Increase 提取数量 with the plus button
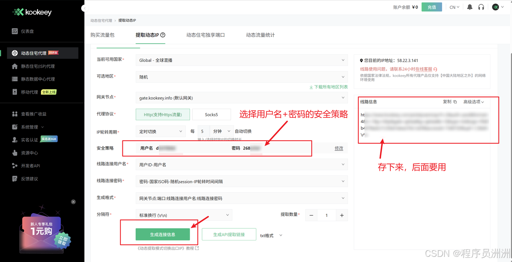Image resolution: width=512 pixels, height=262 pixels. point(342,215)
